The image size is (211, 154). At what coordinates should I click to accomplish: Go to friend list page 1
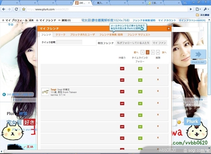[142, 52]
